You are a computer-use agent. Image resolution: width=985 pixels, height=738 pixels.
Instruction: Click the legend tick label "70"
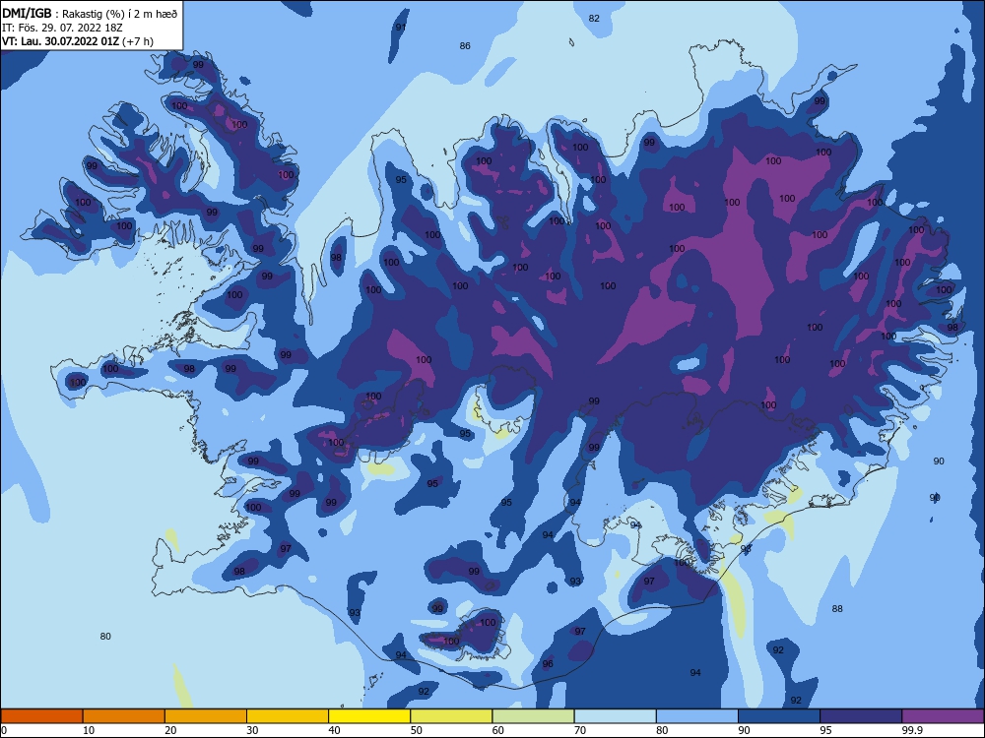[580, 730]
